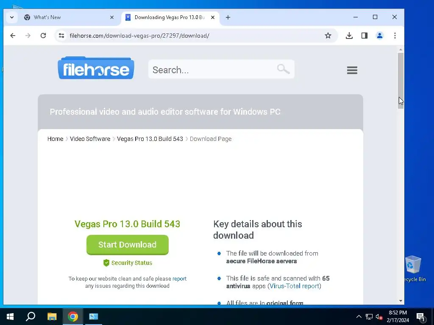
Task: Switch to the What's New tab
Action: point(69,17)
